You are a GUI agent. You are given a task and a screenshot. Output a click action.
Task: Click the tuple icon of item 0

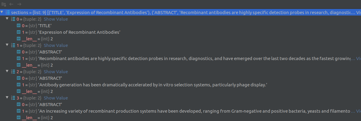(x=13, y=19)
